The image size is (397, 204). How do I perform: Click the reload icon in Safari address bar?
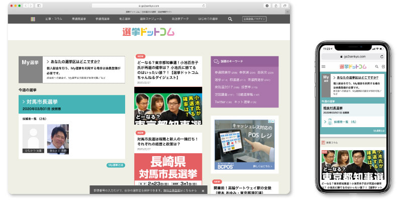204,6
